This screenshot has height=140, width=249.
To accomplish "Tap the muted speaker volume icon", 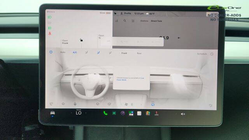I will pyautogui.click(x=183, y=114).
